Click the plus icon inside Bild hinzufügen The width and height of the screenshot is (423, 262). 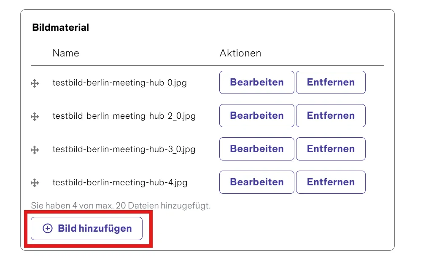(x=48, y=228)
